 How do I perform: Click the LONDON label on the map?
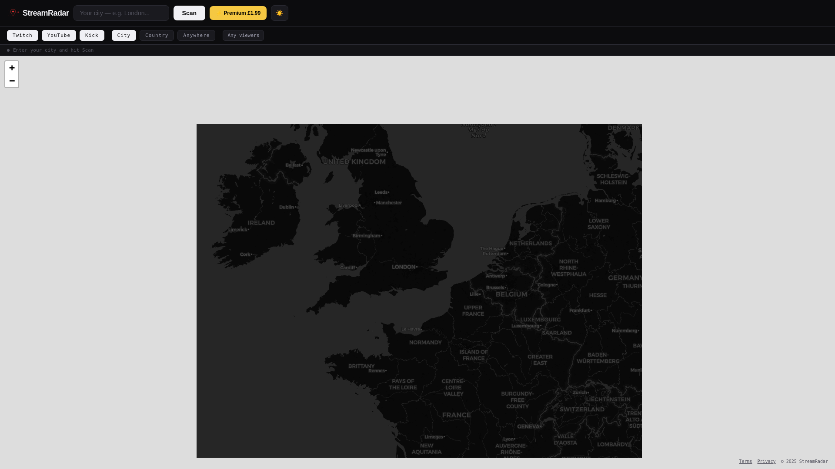(404, 267)
